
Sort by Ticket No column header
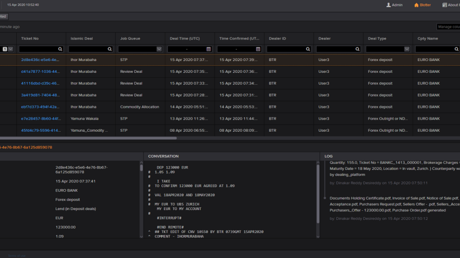point(30,38)
